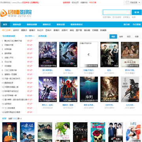Open the Teleios movie poster

click(68, 54)
